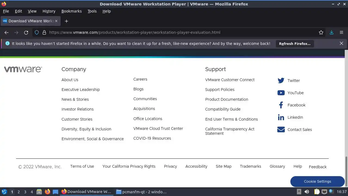Open the file manager taskbar launcher
The image size is (348, 196).
39,192
